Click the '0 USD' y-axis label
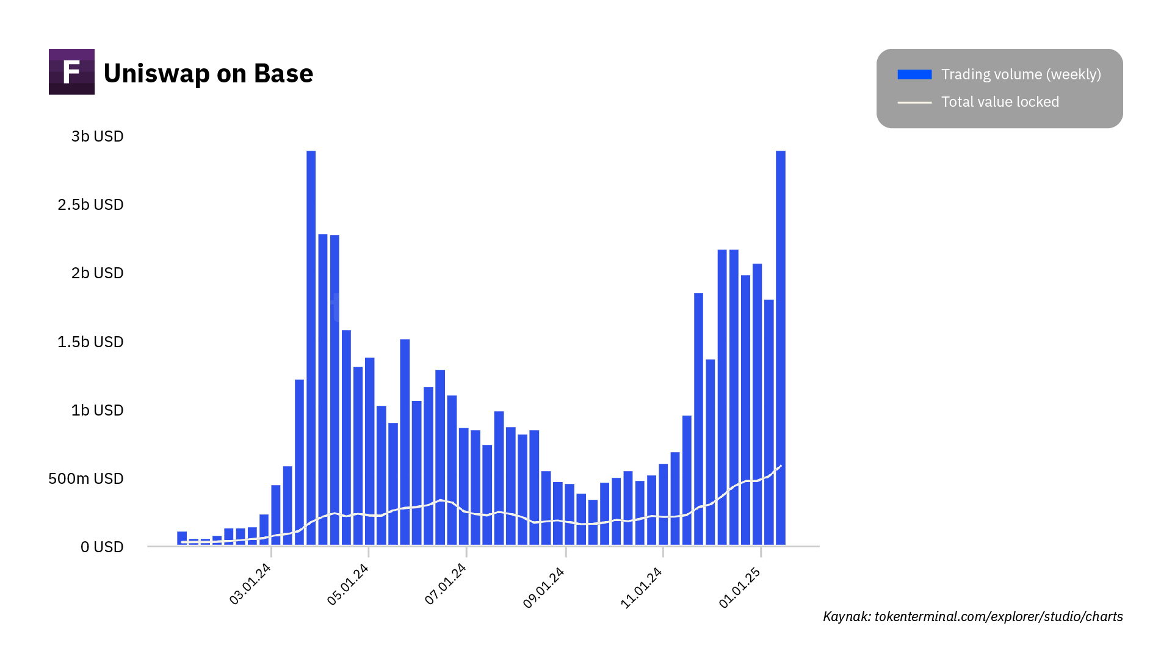Screen dimensions: 1172x659 pos(102,547)
